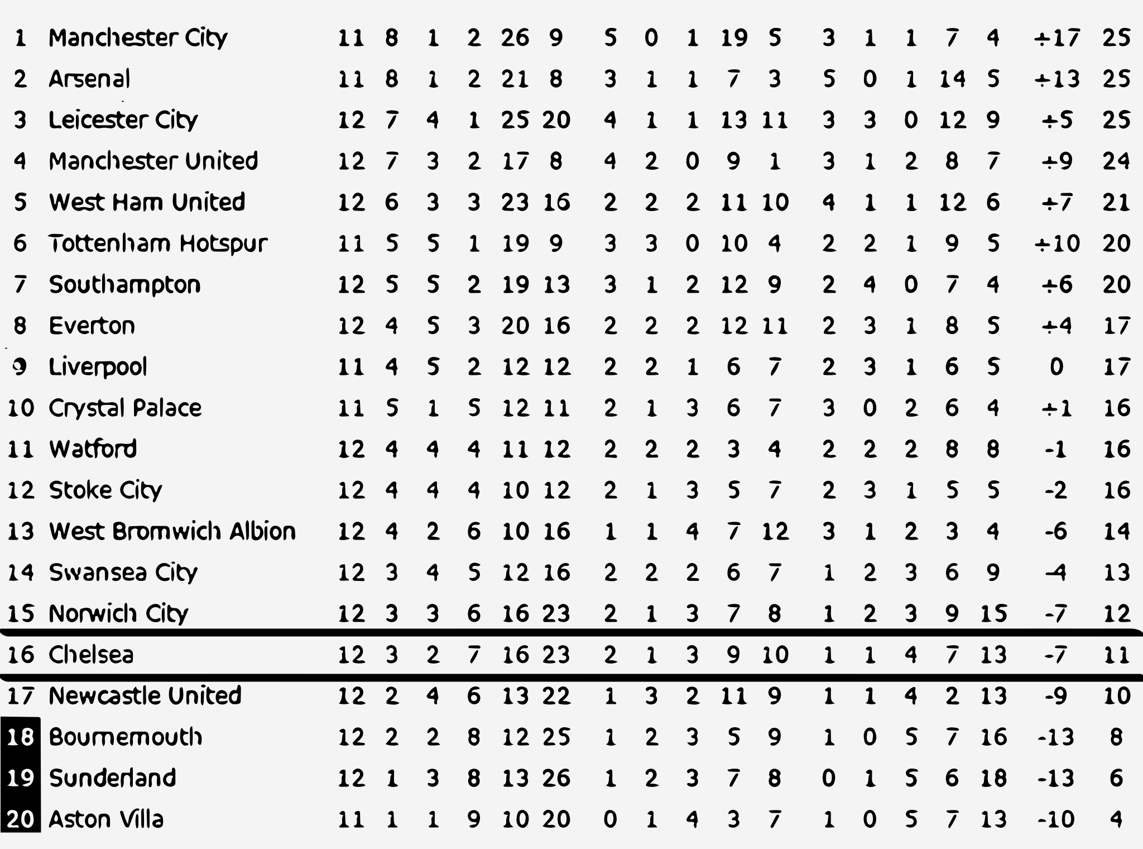Select West Ham United in the table
This screenshot has height=849, width=1143.
click(147, 202)
